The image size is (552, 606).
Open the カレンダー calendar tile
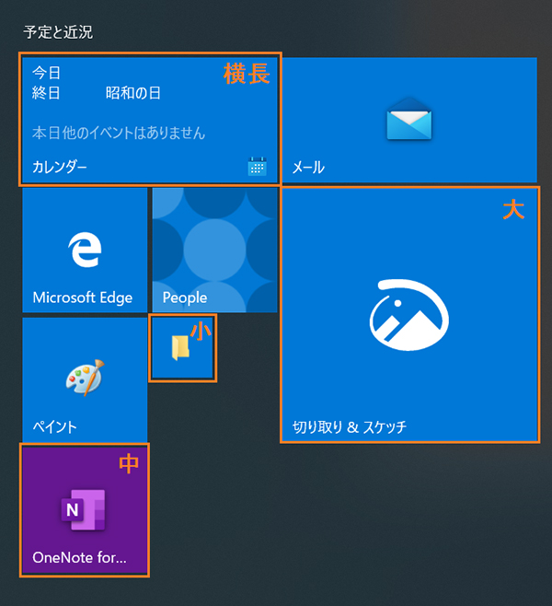pyautogui.click(x=150, y=120)
